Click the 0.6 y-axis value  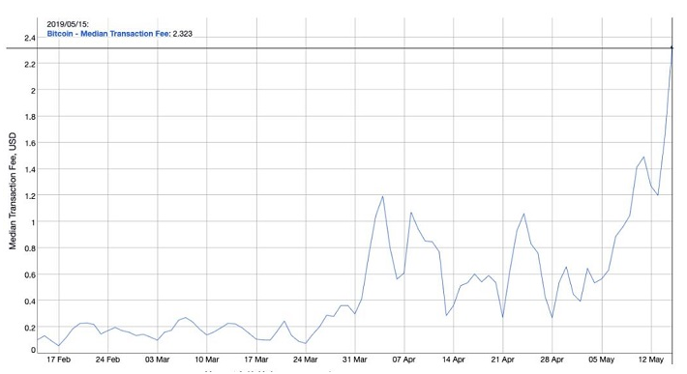pos(30,274)
